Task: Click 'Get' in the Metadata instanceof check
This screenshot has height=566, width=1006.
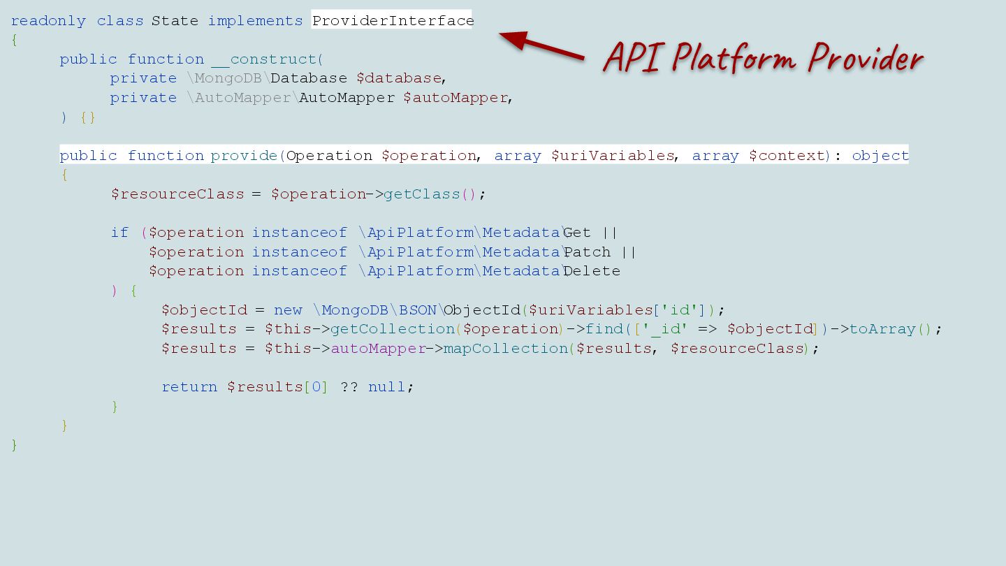Action: pyautogui.click(x=577, y=233)
